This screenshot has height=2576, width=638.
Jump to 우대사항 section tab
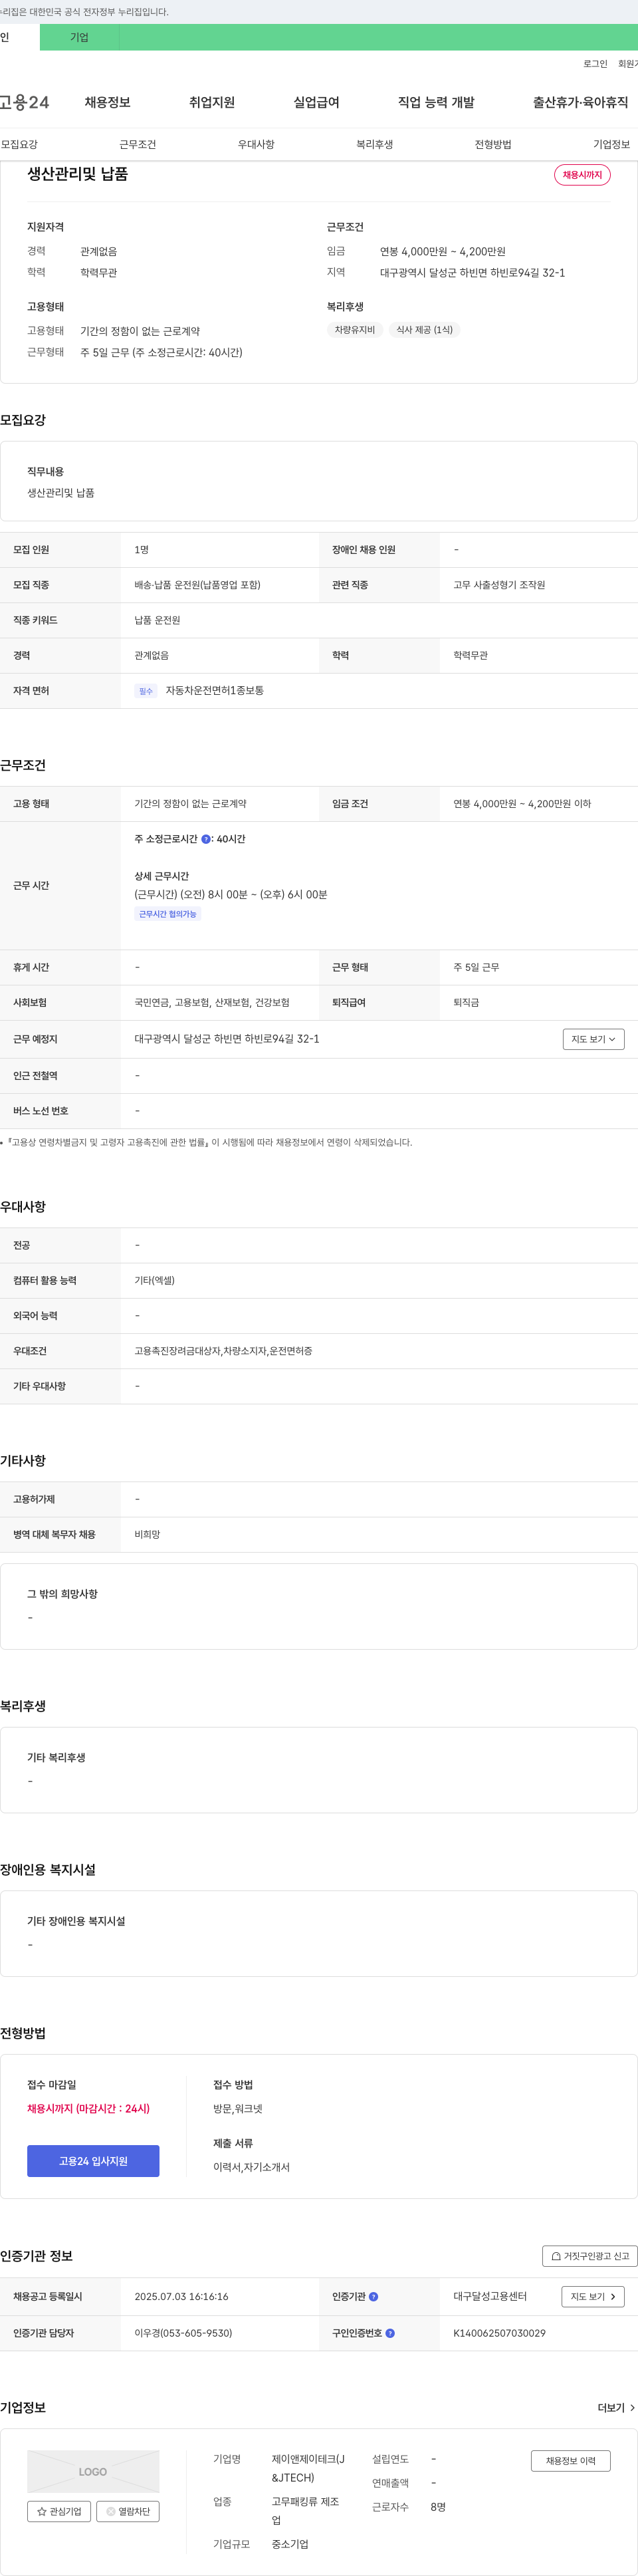click(x=256, y=144)
